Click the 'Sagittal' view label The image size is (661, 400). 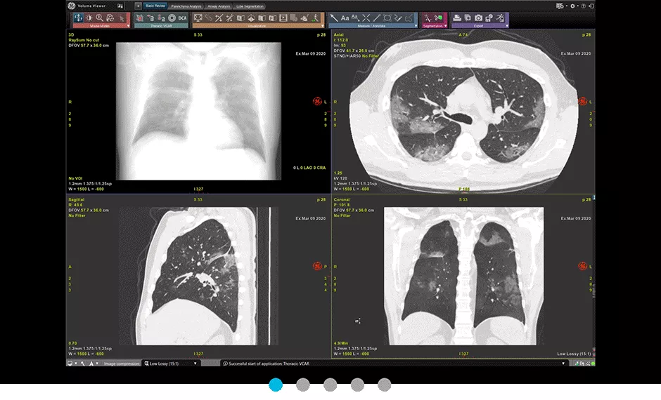(x=77, y=199)
